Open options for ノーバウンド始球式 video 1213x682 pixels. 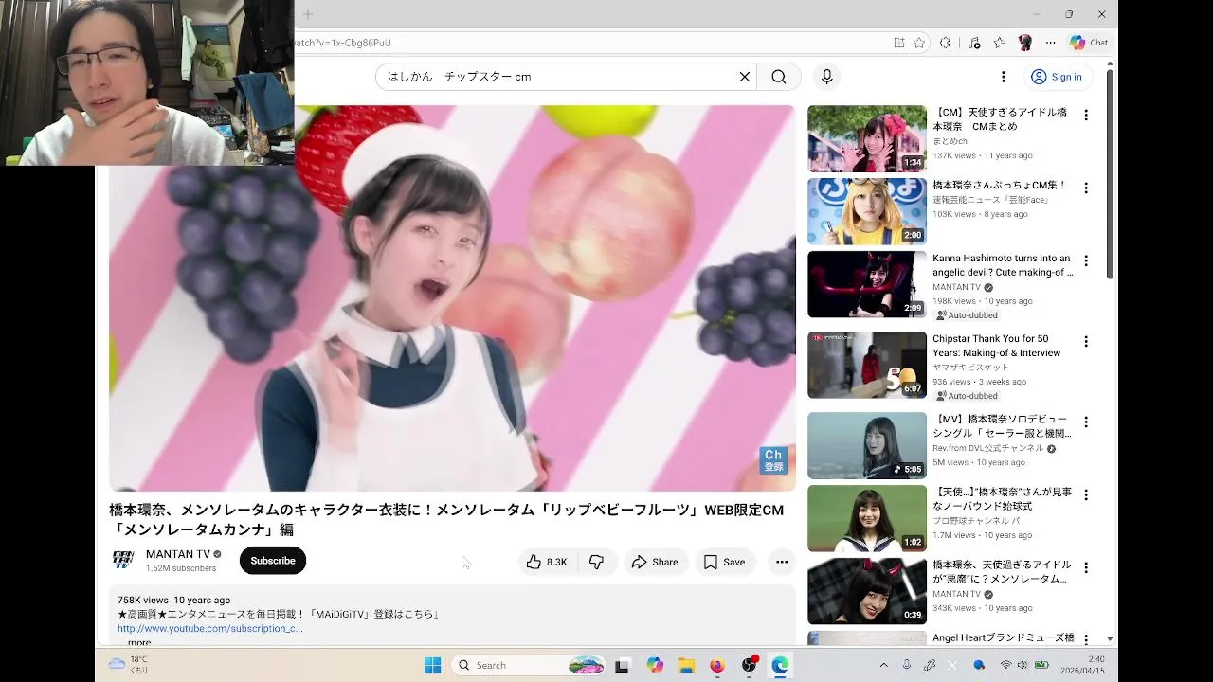pos(1086,494)
